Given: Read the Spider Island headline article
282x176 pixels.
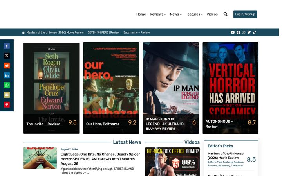Looking at the screenshot, I should coord(100,159).
